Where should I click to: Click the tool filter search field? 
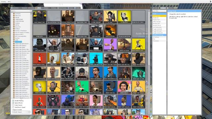[159, 11]
